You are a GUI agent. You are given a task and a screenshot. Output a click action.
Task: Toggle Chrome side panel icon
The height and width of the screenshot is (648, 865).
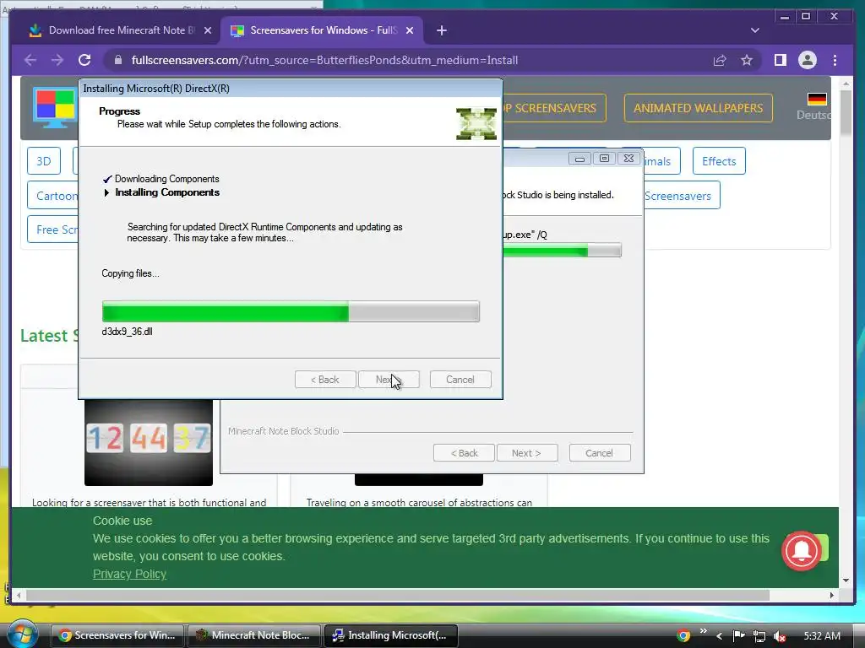[x=780, y=60]
